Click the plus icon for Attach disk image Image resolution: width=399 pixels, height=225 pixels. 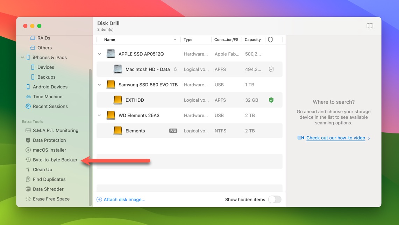coord(99,199)
